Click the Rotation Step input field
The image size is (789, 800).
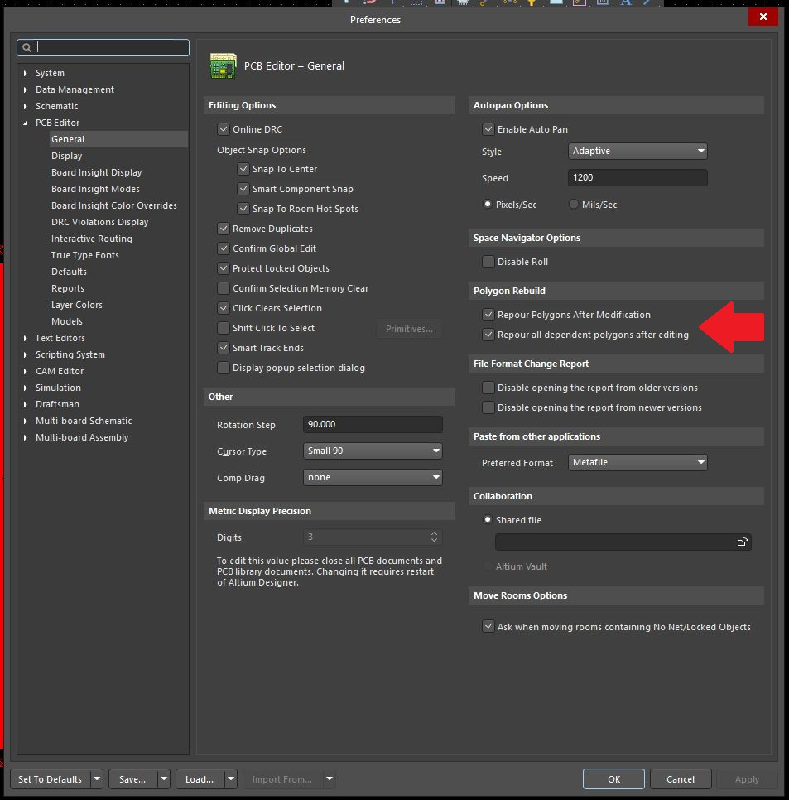pos(373,425)
